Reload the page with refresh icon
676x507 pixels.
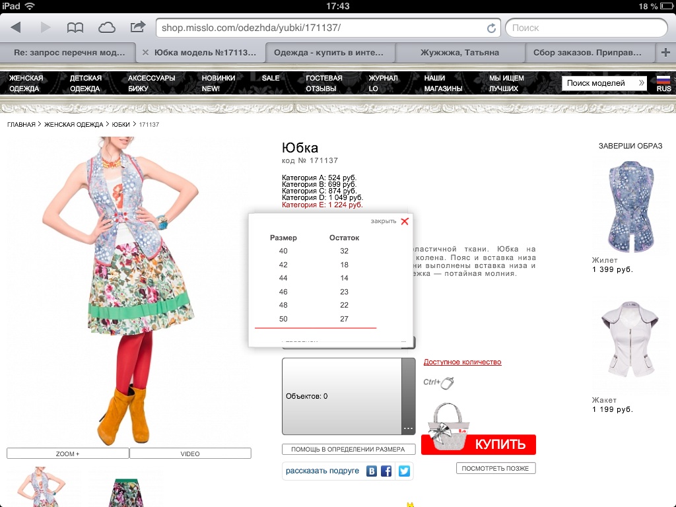491,28
